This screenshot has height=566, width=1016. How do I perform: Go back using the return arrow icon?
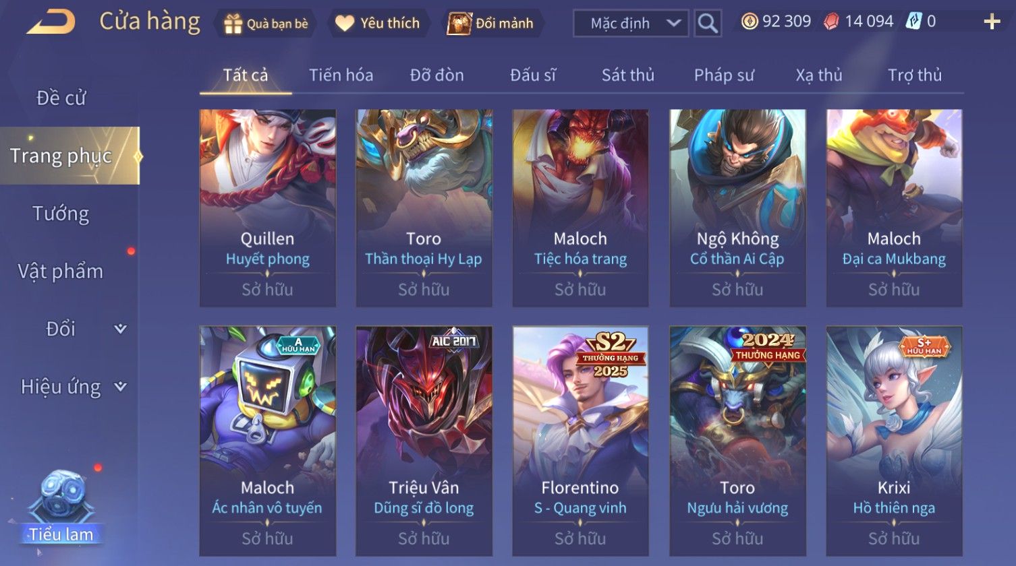51,22
